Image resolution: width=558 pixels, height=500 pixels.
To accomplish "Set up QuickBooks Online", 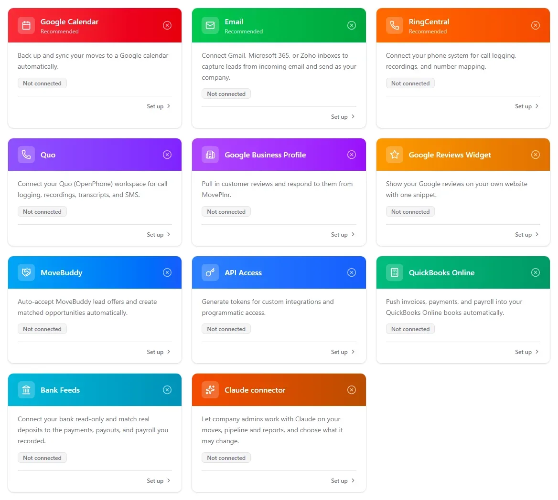I will point(527,352).
